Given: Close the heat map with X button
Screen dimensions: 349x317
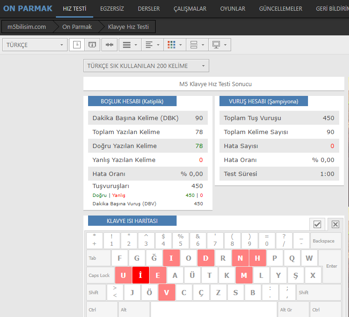Looking at the screenshot, I should click(335, 224).
